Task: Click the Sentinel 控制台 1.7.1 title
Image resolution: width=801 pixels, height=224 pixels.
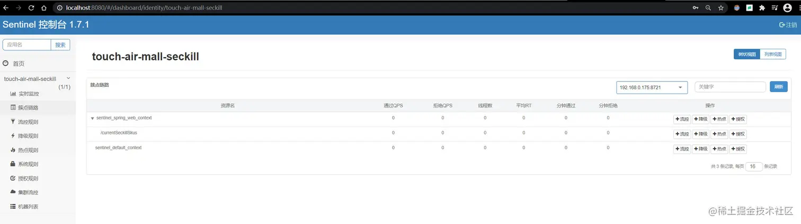Action: pos(46,25)
